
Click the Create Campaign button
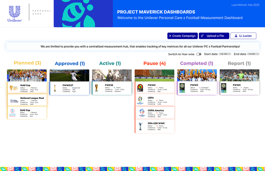(182, 36)
